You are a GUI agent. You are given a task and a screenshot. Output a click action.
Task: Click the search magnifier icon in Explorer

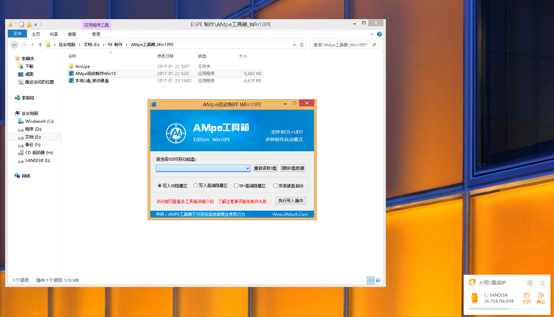(374, 45)
